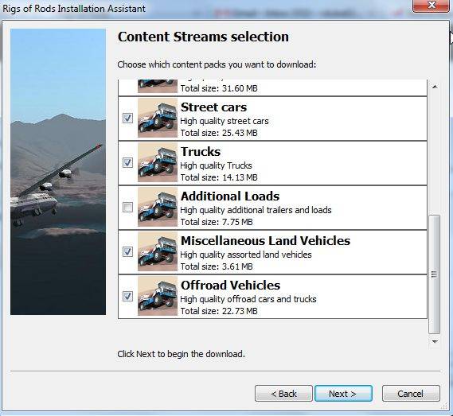453x416 pixels.
Task: Select the Offroad Vehicles title
Action: pos(230,285)
